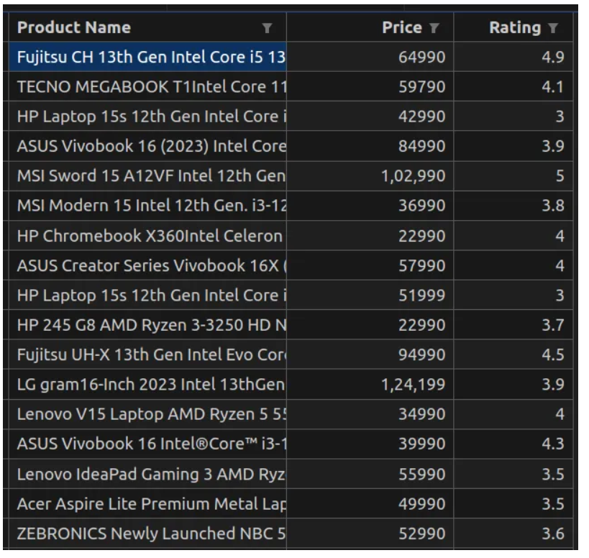Click price cell 34990
This screenshot has width=589, height=558.
(x=370, y=413)
